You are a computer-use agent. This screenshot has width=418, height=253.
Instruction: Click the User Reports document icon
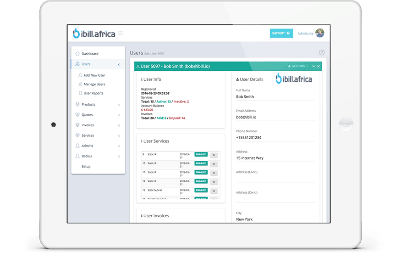(80, 93)
